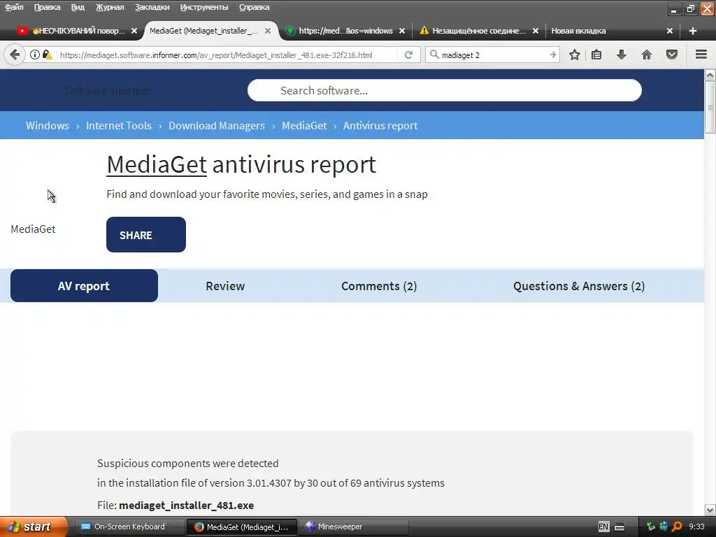This screenshot has height=537, width=716.
Task: Open the Comments (2) tab
Action: pyautogui.click(x=379, y=286)
